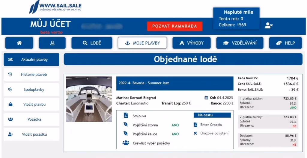Image resolution: width=307 pixels, height=158 pixels.
Task: Click the boat cockpit photo thumbnail
Action: coord(89,99)
